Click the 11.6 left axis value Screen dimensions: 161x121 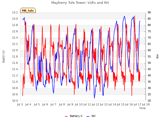15,63
